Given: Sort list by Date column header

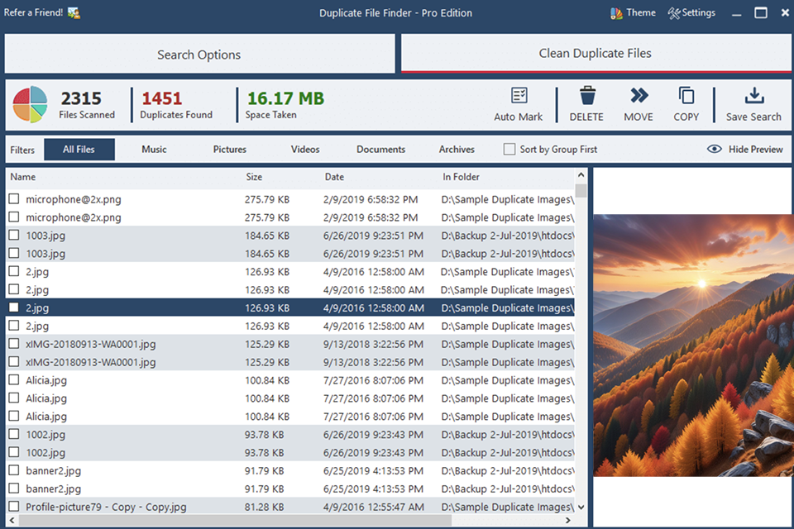Looking at the screenshot, I should [334, 177].
